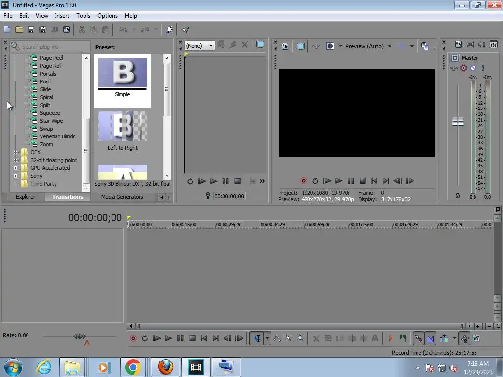Toggle Master fader lock icon
This screenshot has height=377, width=503.
tap(458, 195)
